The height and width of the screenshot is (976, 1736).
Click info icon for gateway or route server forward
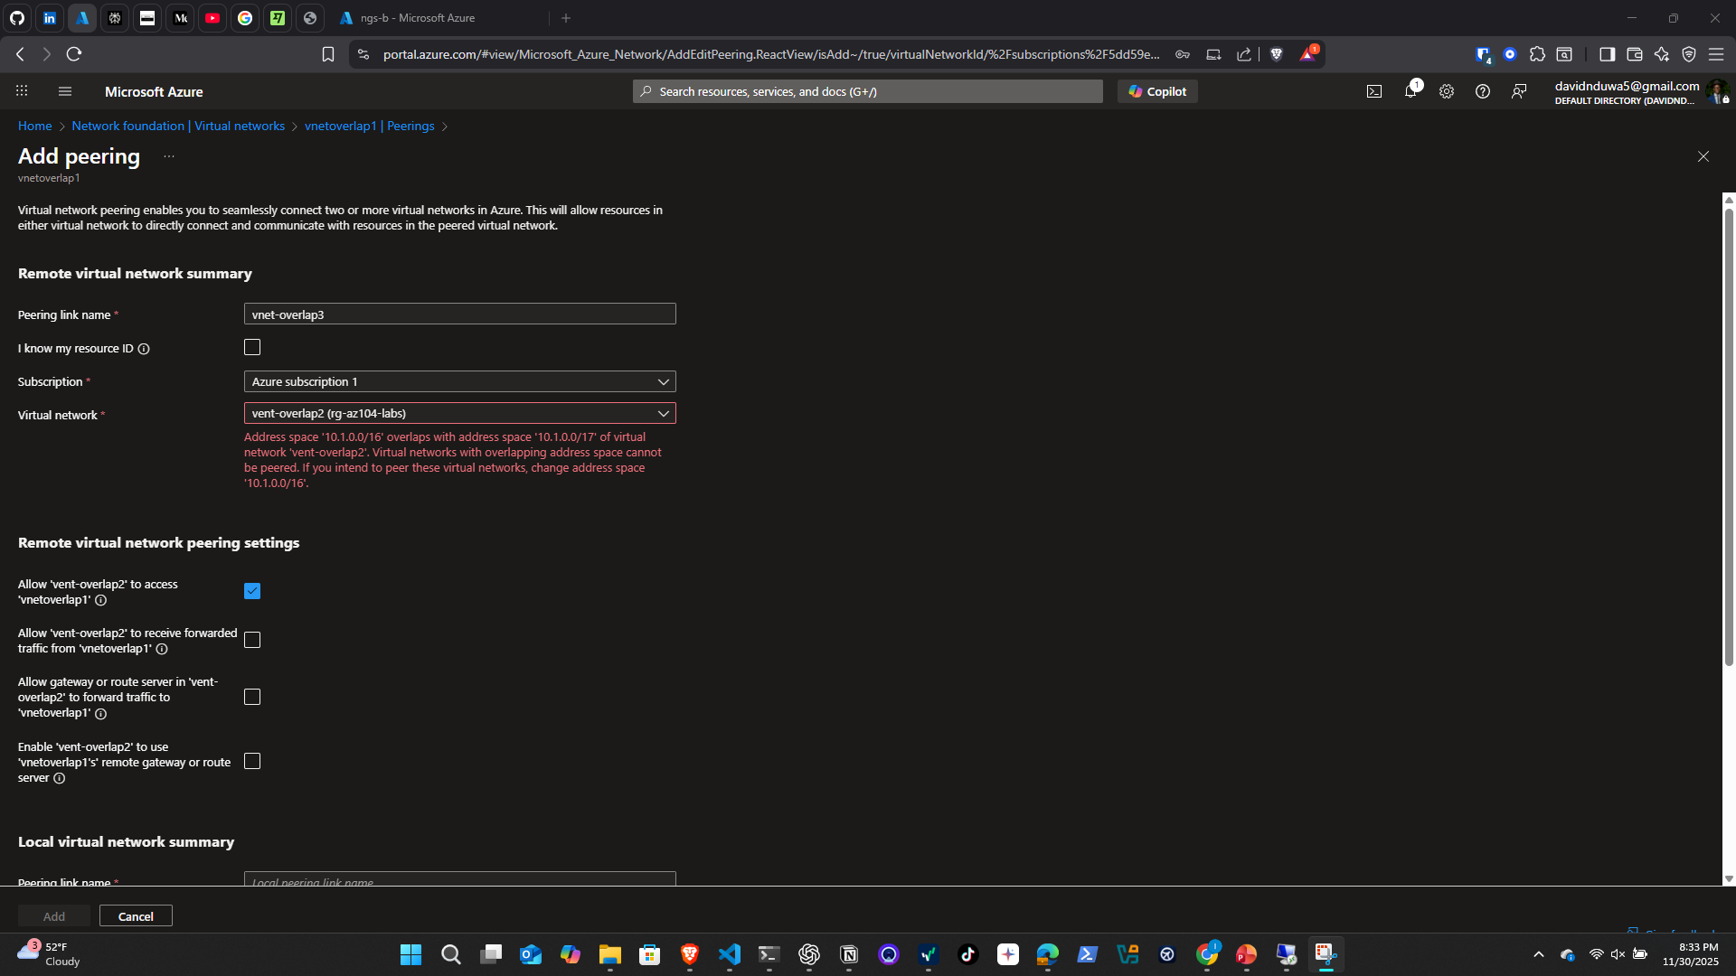(x=101, y=714)
